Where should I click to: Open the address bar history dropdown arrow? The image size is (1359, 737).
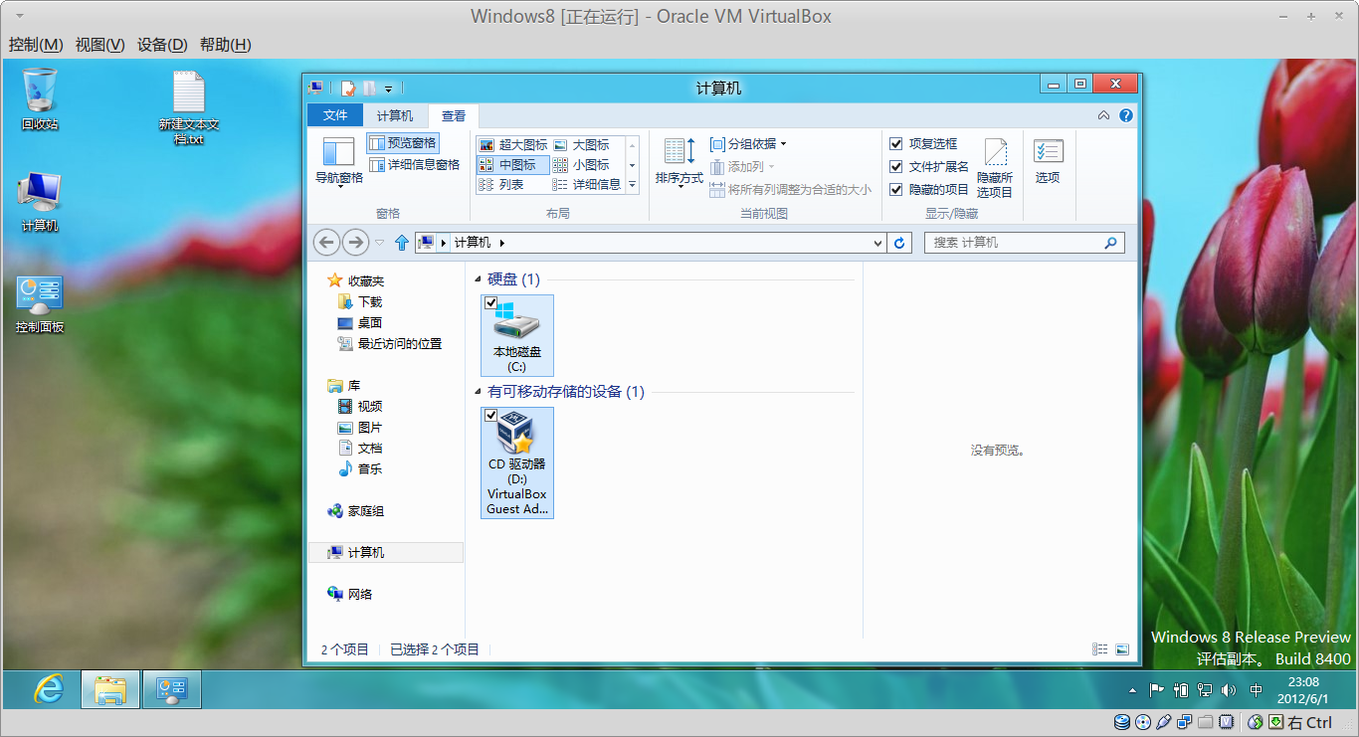(x=877, y=243)
